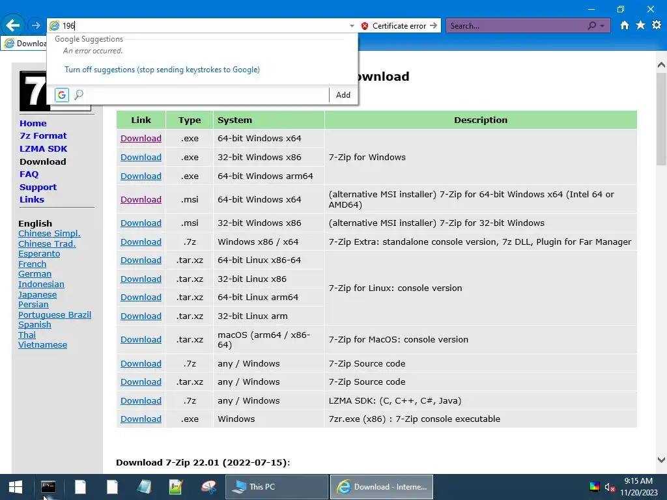
Task: Open the second blank document taskbar icon
Action: (112, 487)
